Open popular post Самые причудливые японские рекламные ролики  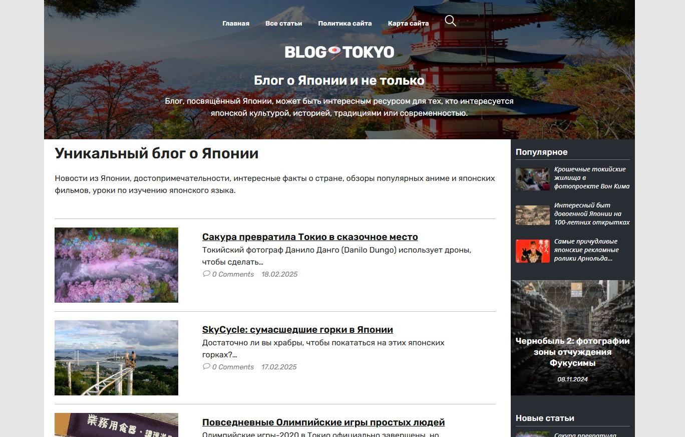pyautogui.click(x=586, y=250)
